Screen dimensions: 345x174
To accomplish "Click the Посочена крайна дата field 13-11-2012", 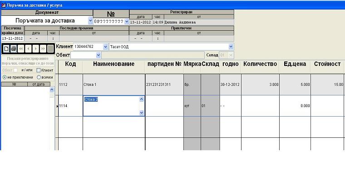I will click(x=13, y=38).
